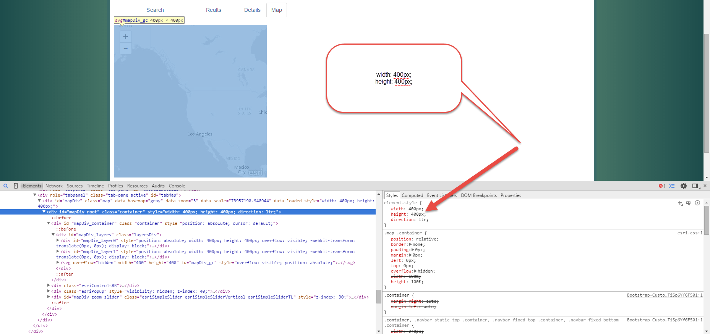
Task: Open the Properties sidebar tab
Action: click(511, 195)
